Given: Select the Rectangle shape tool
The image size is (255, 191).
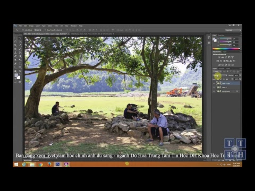Looking at the screenshot, I should (x=20, y=67).
